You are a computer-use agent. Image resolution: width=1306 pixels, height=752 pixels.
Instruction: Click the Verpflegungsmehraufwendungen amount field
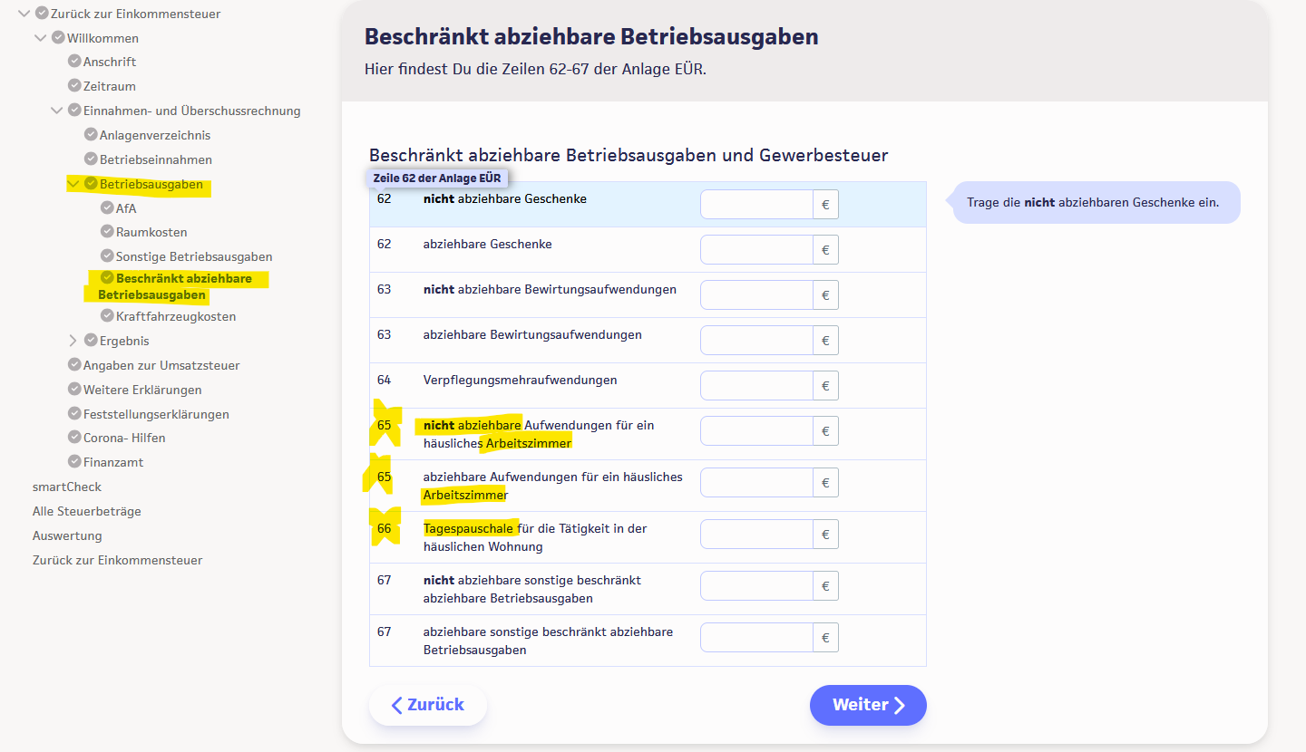click(756, 386)
